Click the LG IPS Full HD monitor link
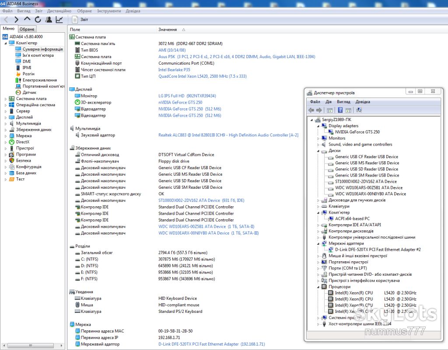This screenshot has height=350, width=448. [x=187, y=96]
